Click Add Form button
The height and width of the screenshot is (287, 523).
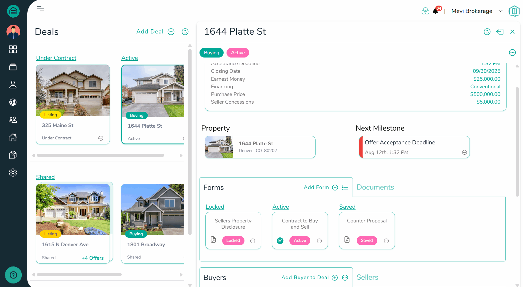(x=321, y=188)
